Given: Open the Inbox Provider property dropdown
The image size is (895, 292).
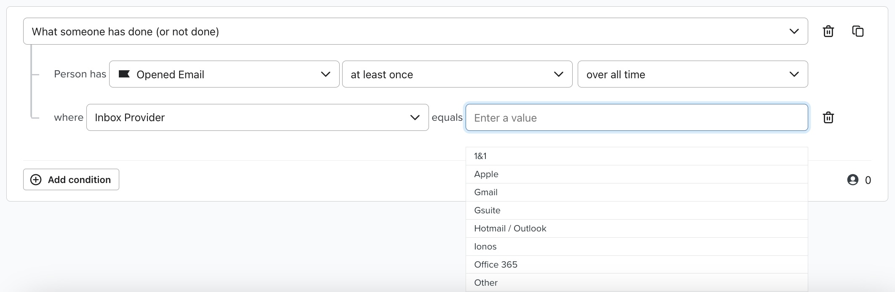Looking at the screenshot, I should coord(257,117).
